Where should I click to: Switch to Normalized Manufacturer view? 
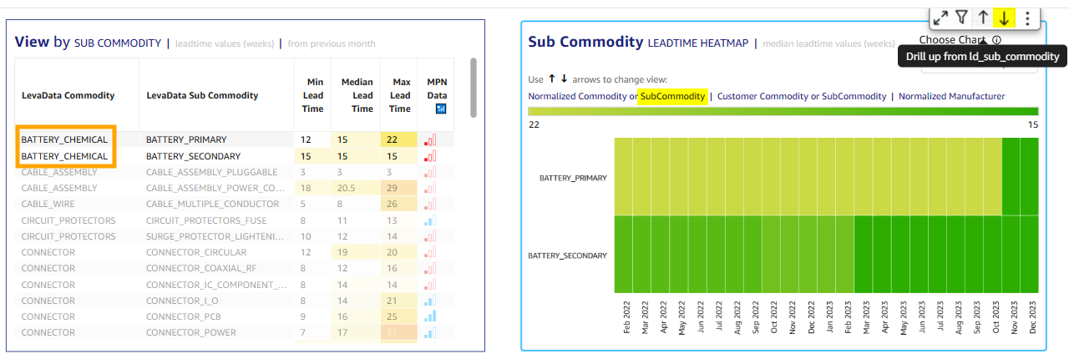(951, 96)
